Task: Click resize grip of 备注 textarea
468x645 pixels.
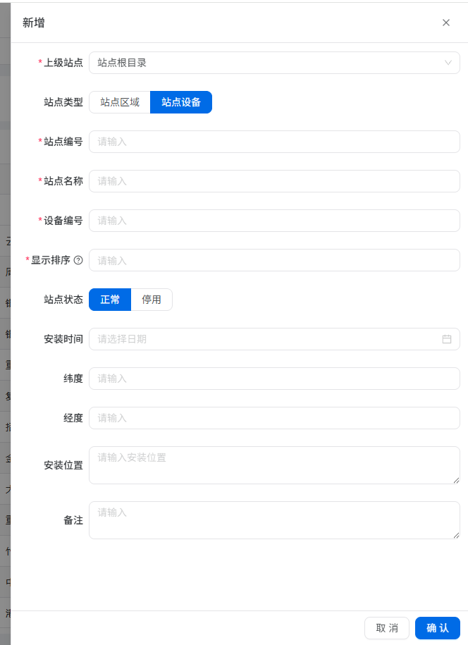Action: click(456, 535)
